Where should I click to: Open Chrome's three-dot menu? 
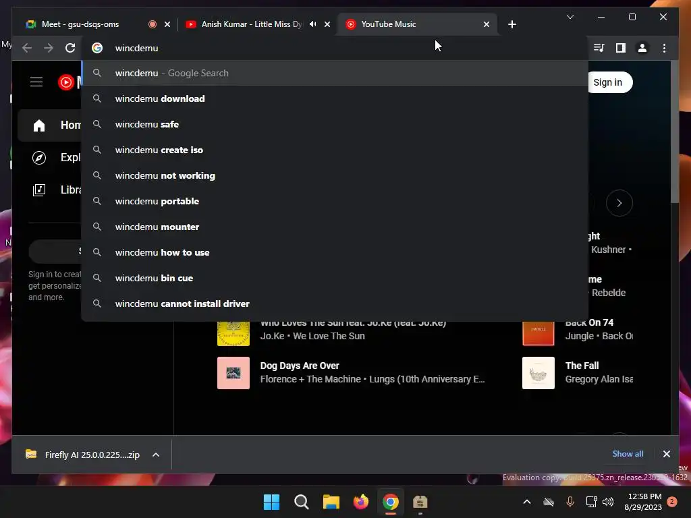(x=664, y=48)
